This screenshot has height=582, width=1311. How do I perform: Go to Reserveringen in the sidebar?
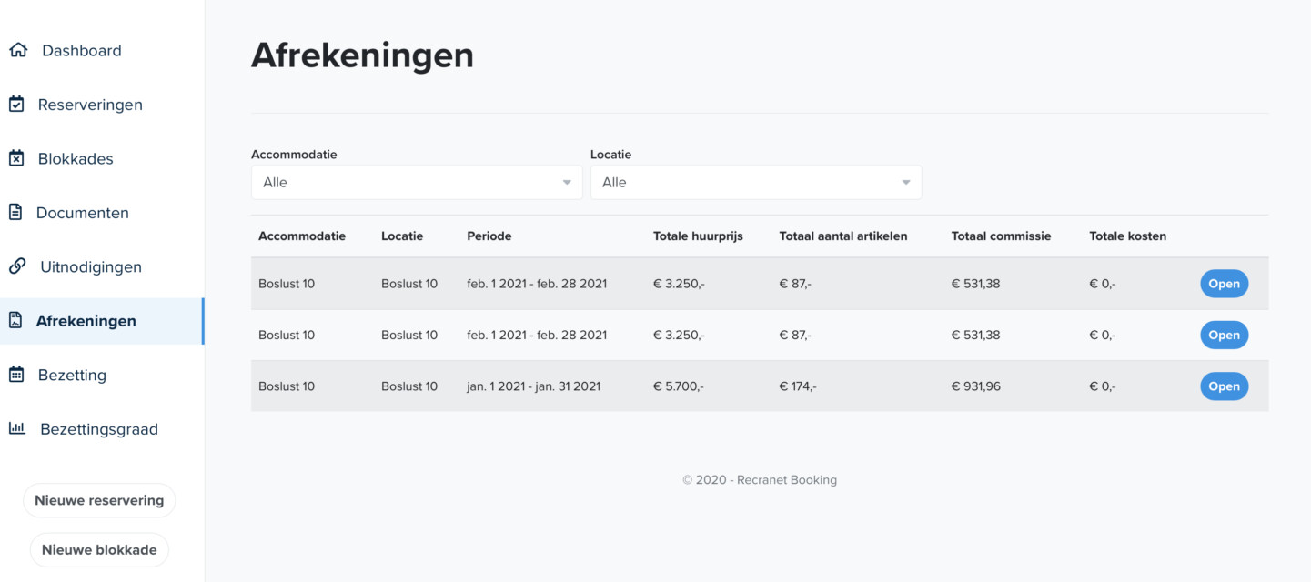click(x=90, y=105)
